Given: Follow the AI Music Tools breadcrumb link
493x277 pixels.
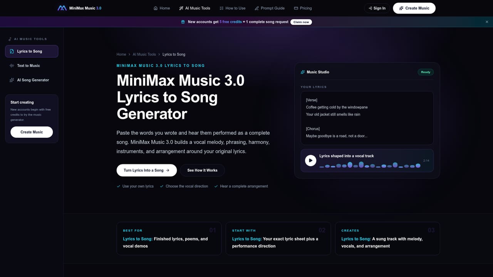Looking at the screenshot, I should pyautogui.click(x=144, y=54).
